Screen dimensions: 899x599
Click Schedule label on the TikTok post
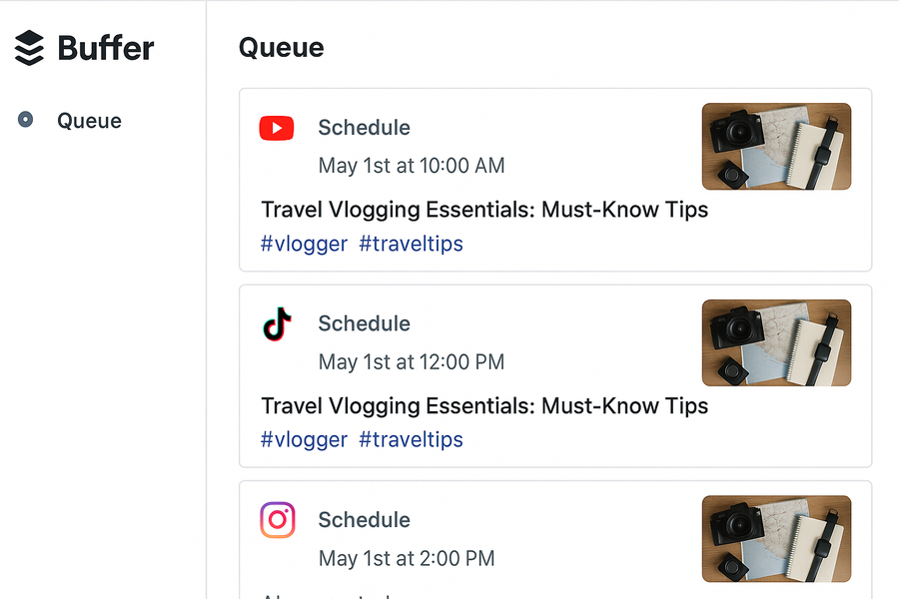click(364, 323)
